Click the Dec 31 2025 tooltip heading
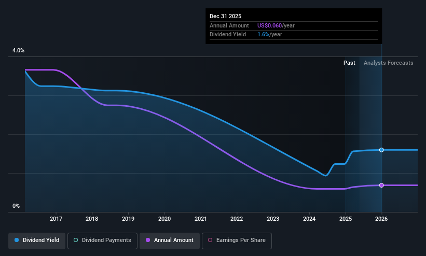The width and height of the screenshot is (426, 256). [225, 16]
